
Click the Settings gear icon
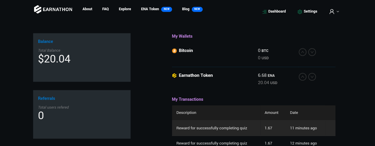300,12
